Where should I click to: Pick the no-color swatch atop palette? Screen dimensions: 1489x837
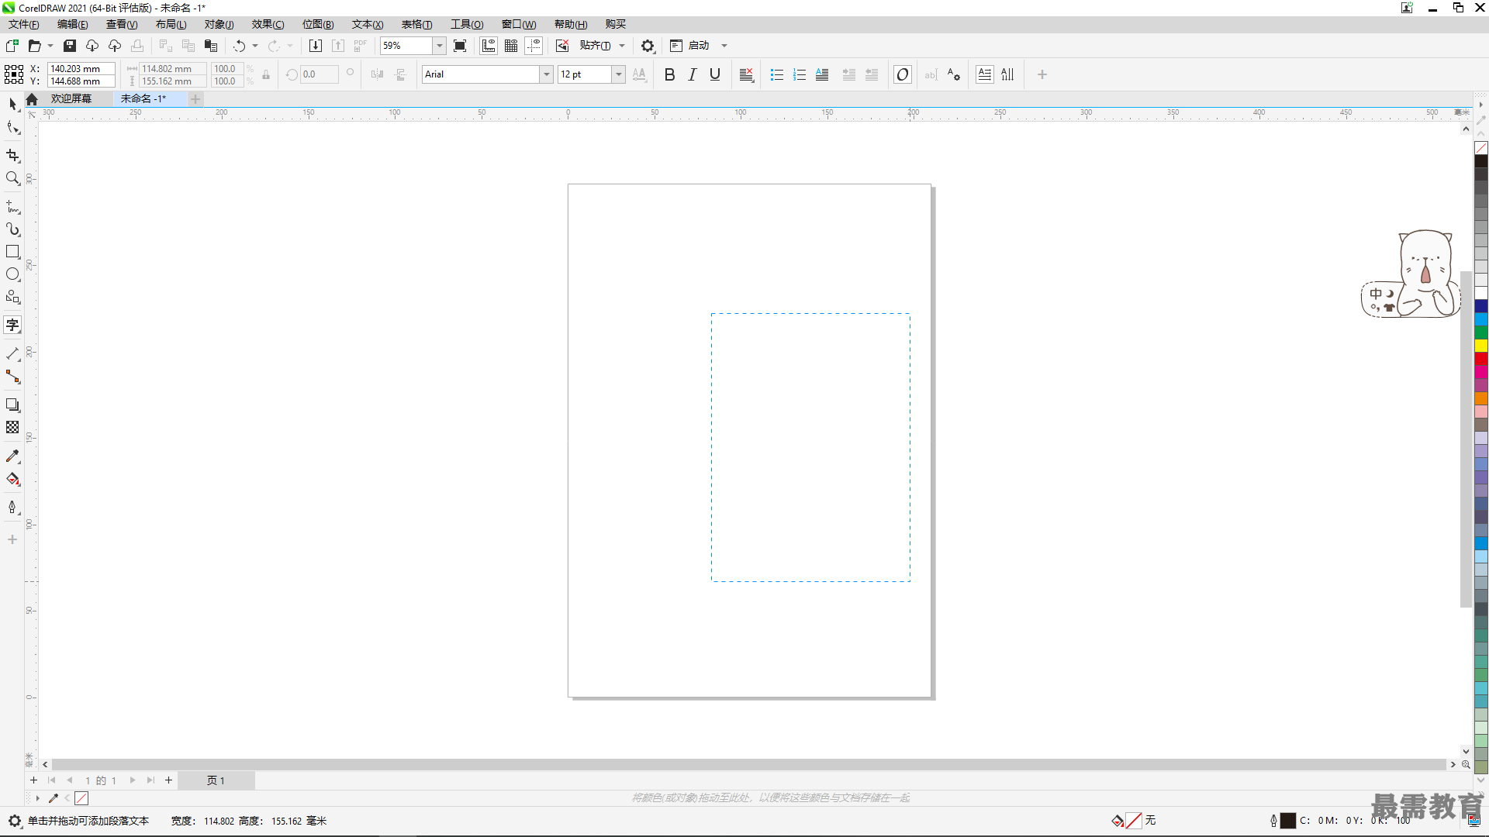(1481, 148)
